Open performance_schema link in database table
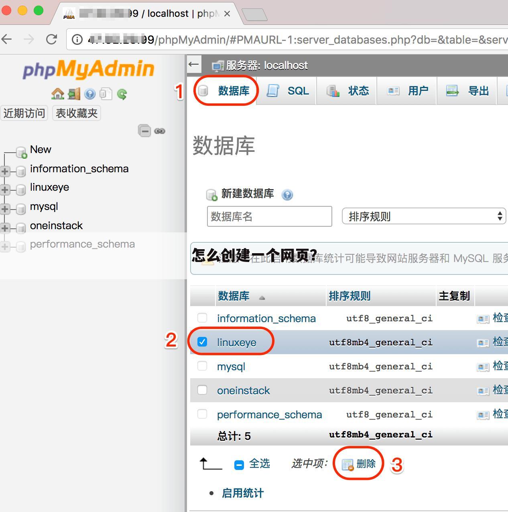Viewport: 508px width, 512px height. pos(270,415)
